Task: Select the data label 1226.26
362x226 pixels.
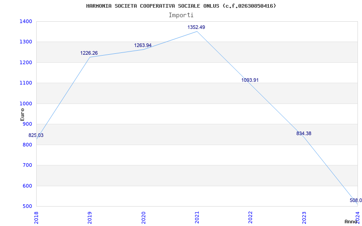Action: point(89,53)
